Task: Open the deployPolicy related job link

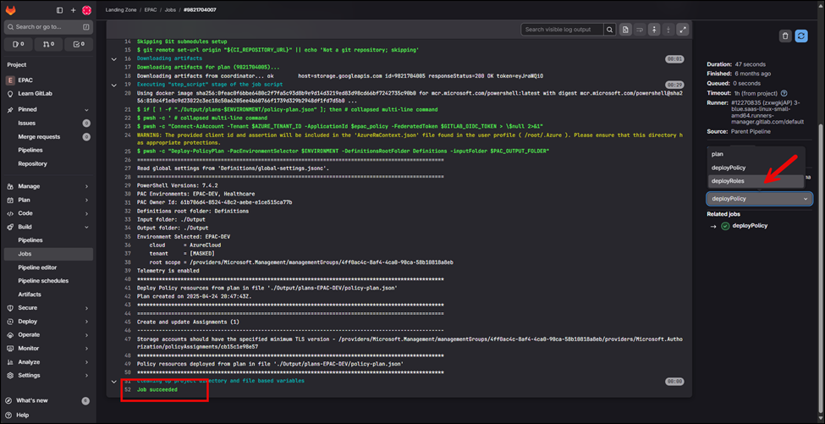Action: (750, 226)
